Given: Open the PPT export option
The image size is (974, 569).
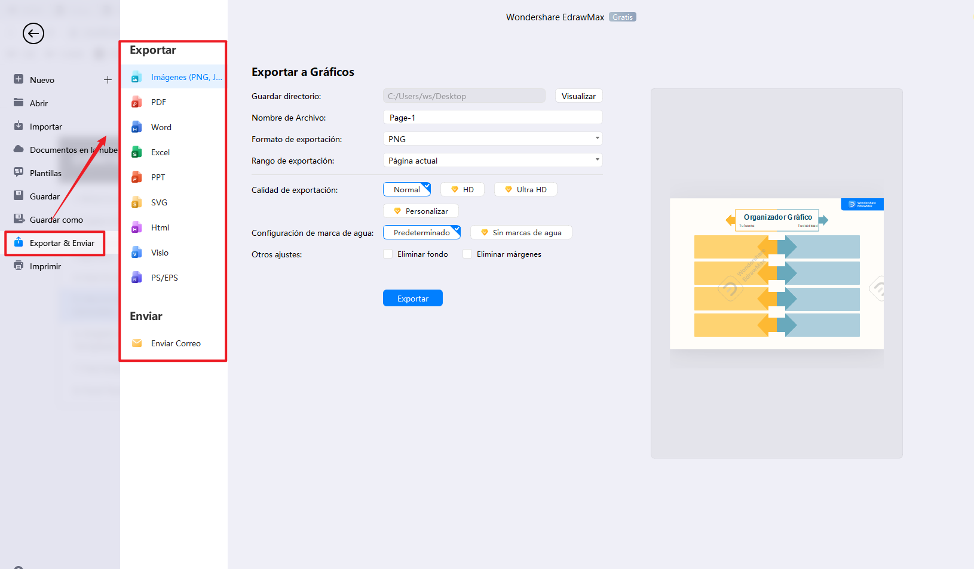Looking at the screenshot, I should coord(157,177).
